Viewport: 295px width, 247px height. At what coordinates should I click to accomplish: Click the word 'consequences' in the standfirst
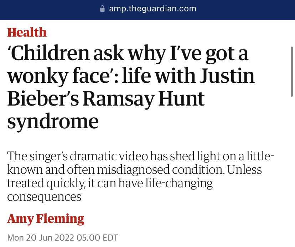[44, 197]
